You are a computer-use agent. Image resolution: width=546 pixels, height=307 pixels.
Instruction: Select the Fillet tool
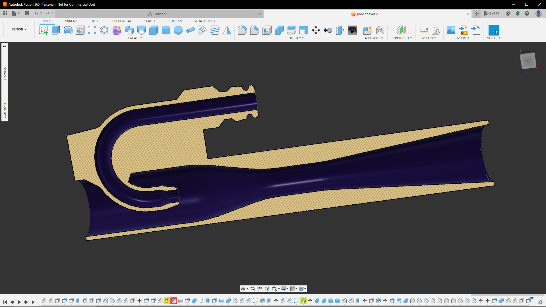point(242,30)
